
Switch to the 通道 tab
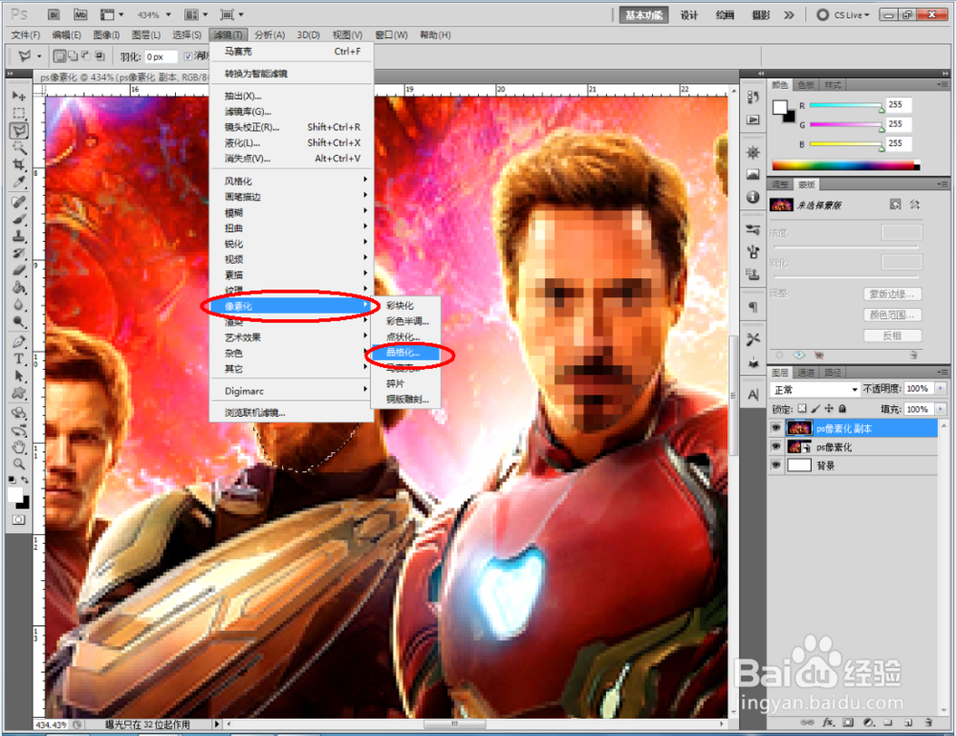click(x=805, y=372)
